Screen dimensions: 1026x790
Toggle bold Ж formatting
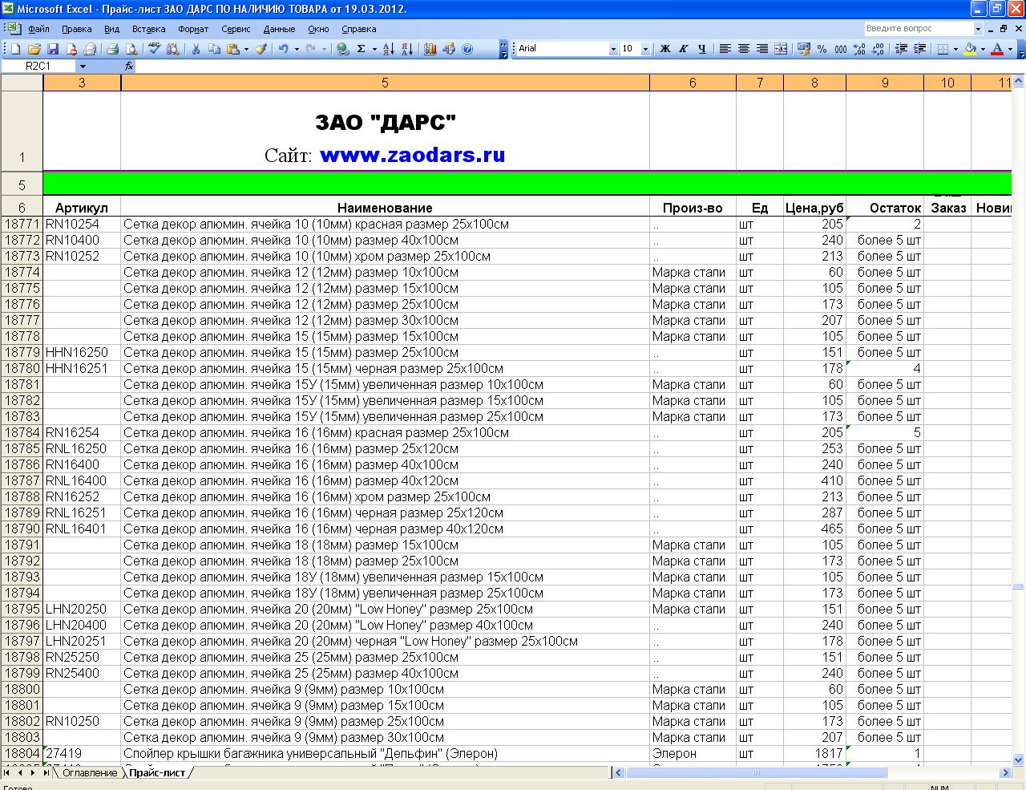(664, 49)
